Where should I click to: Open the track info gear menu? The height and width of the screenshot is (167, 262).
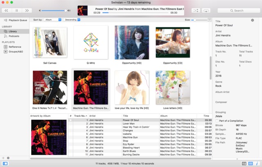[252, 20]
